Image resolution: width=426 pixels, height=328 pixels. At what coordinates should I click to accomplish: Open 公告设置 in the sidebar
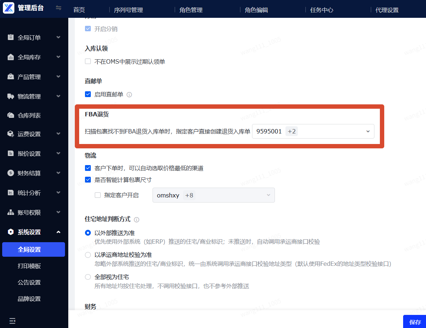point(29,282)
